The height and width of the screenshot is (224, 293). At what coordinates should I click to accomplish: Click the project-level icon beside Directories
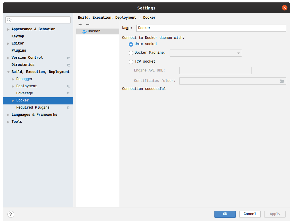[x=69, y=65]
